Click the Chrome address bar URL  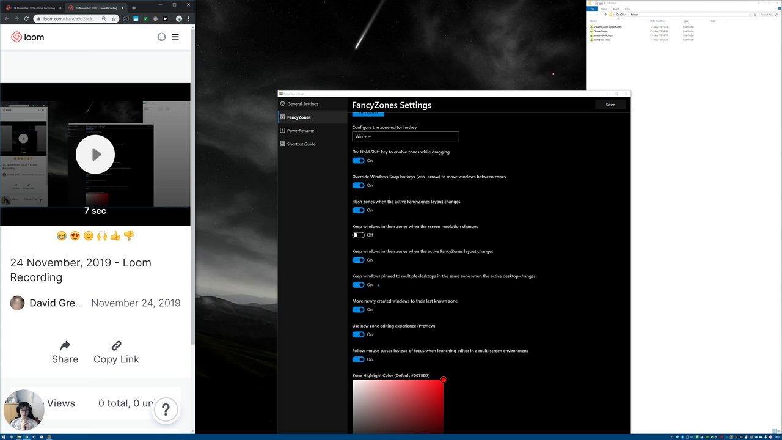coord(69,19)
